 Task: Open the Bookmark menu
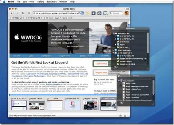pos(52,2)
